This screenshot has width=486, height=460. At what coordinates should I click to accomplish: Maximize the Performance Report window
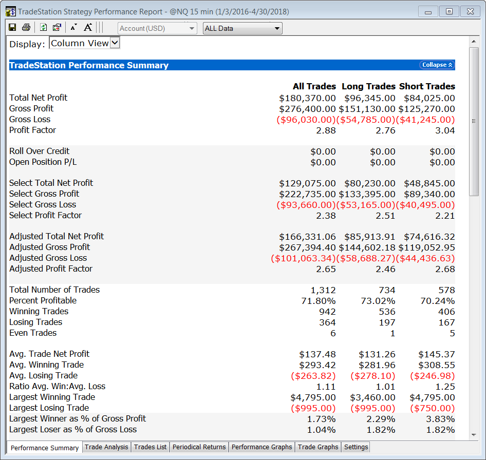(449, 11)
